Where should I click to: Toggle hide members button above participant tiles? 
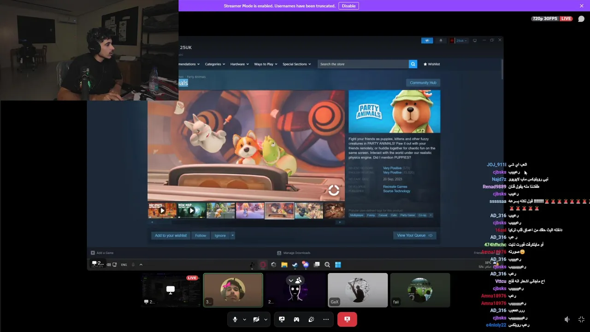coord(295,280)
